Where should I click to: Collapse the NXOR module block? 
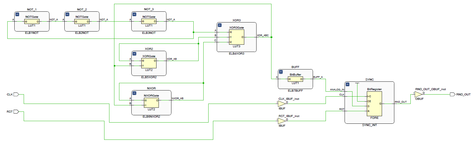134,93
